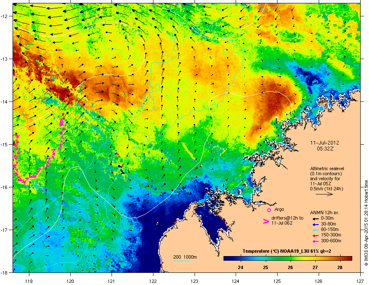Click the colorbar tick label '26'
Screen dimensions: 369x285
(291, 267)
